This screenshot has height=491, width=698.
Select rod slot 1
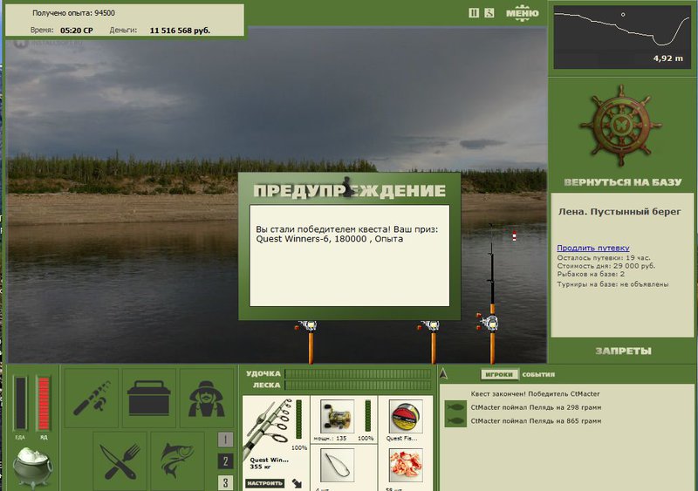(225, 440)
